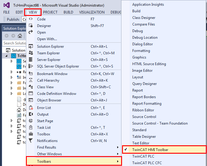Screen dimensions: 207x166
Task: Click the Solution Explorer icon in menu
Action: [31, 46]
